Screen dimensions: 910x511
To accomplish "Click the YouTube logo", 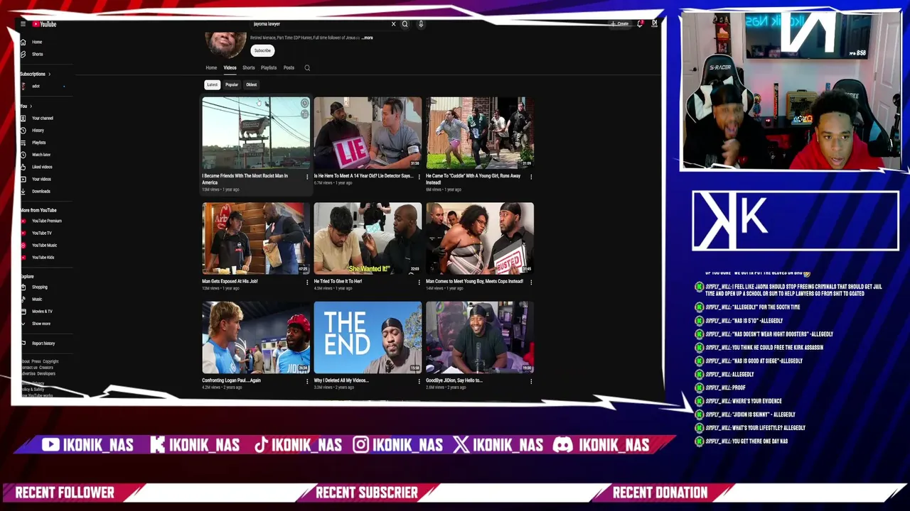I will (44, 24).
